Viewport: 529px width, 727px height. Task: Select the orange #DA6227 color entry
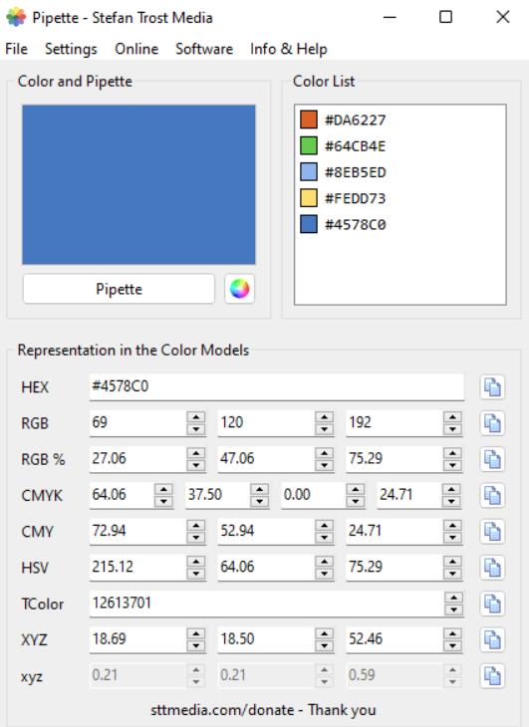point(343,121)
